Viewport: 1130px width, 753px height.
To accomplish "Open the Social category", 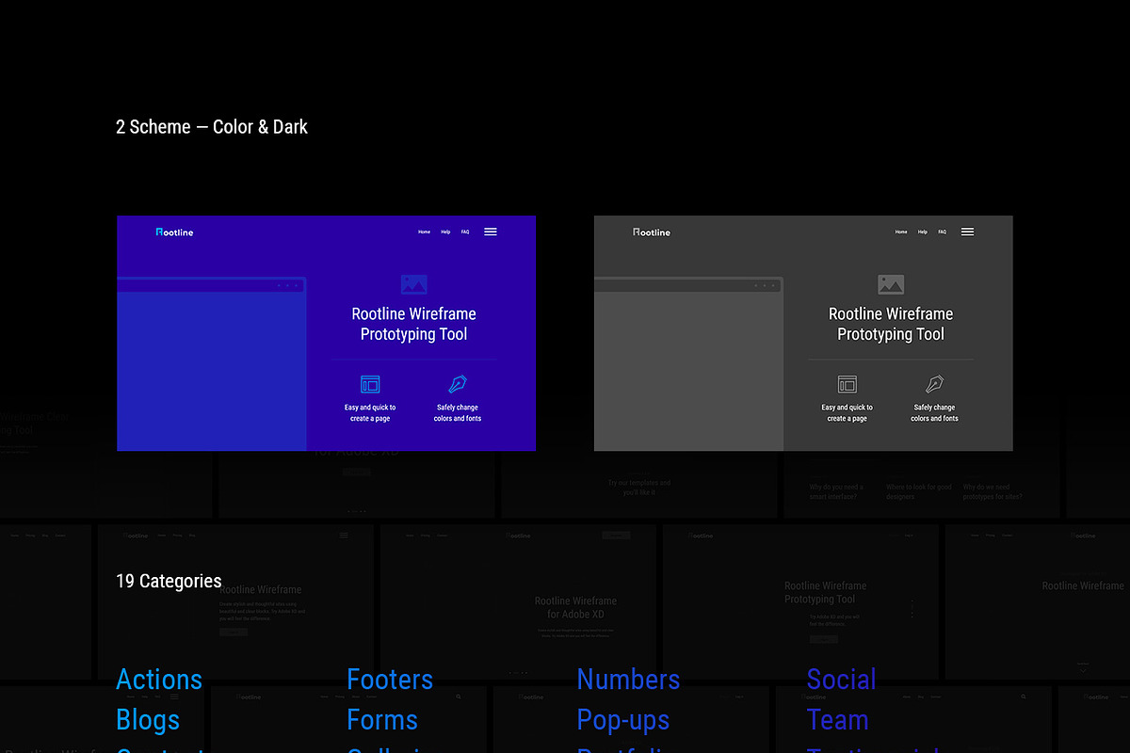I will [x=842, y=680].
